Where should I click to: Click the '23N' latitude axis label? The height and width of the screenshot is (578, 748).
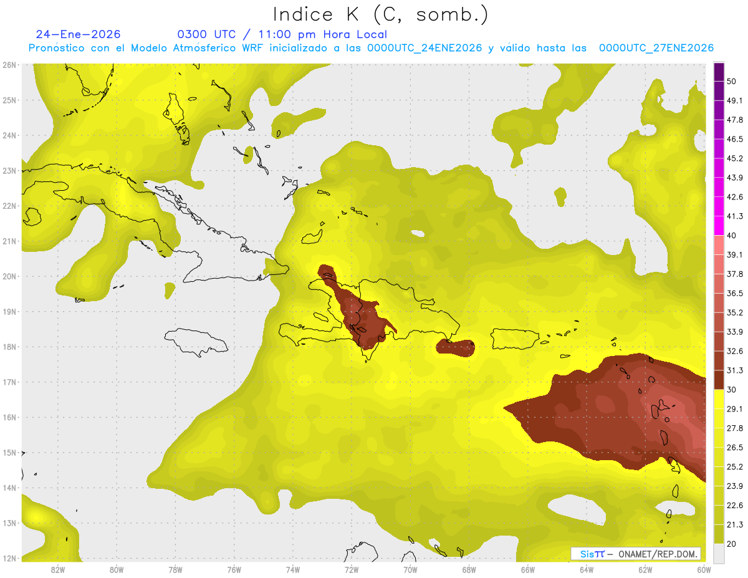[x=9, y=170]
